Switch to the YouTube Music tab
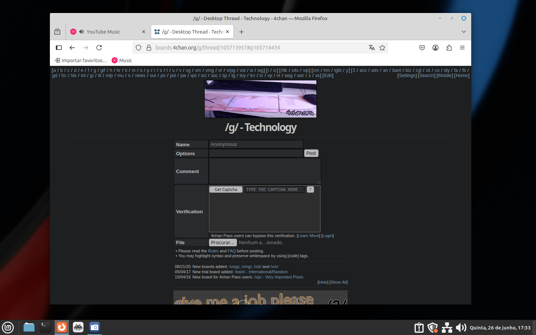Screen dimensions: 536x335 pos(108,32)
